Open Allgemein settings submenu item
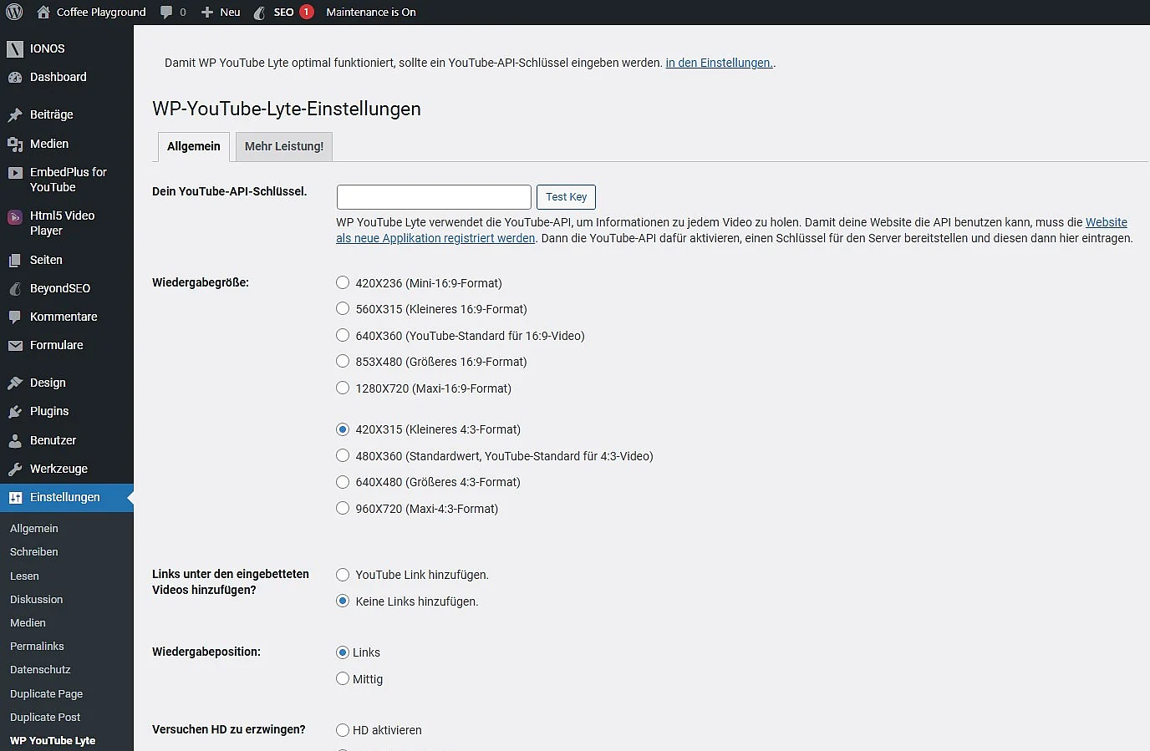 [34, 529]
